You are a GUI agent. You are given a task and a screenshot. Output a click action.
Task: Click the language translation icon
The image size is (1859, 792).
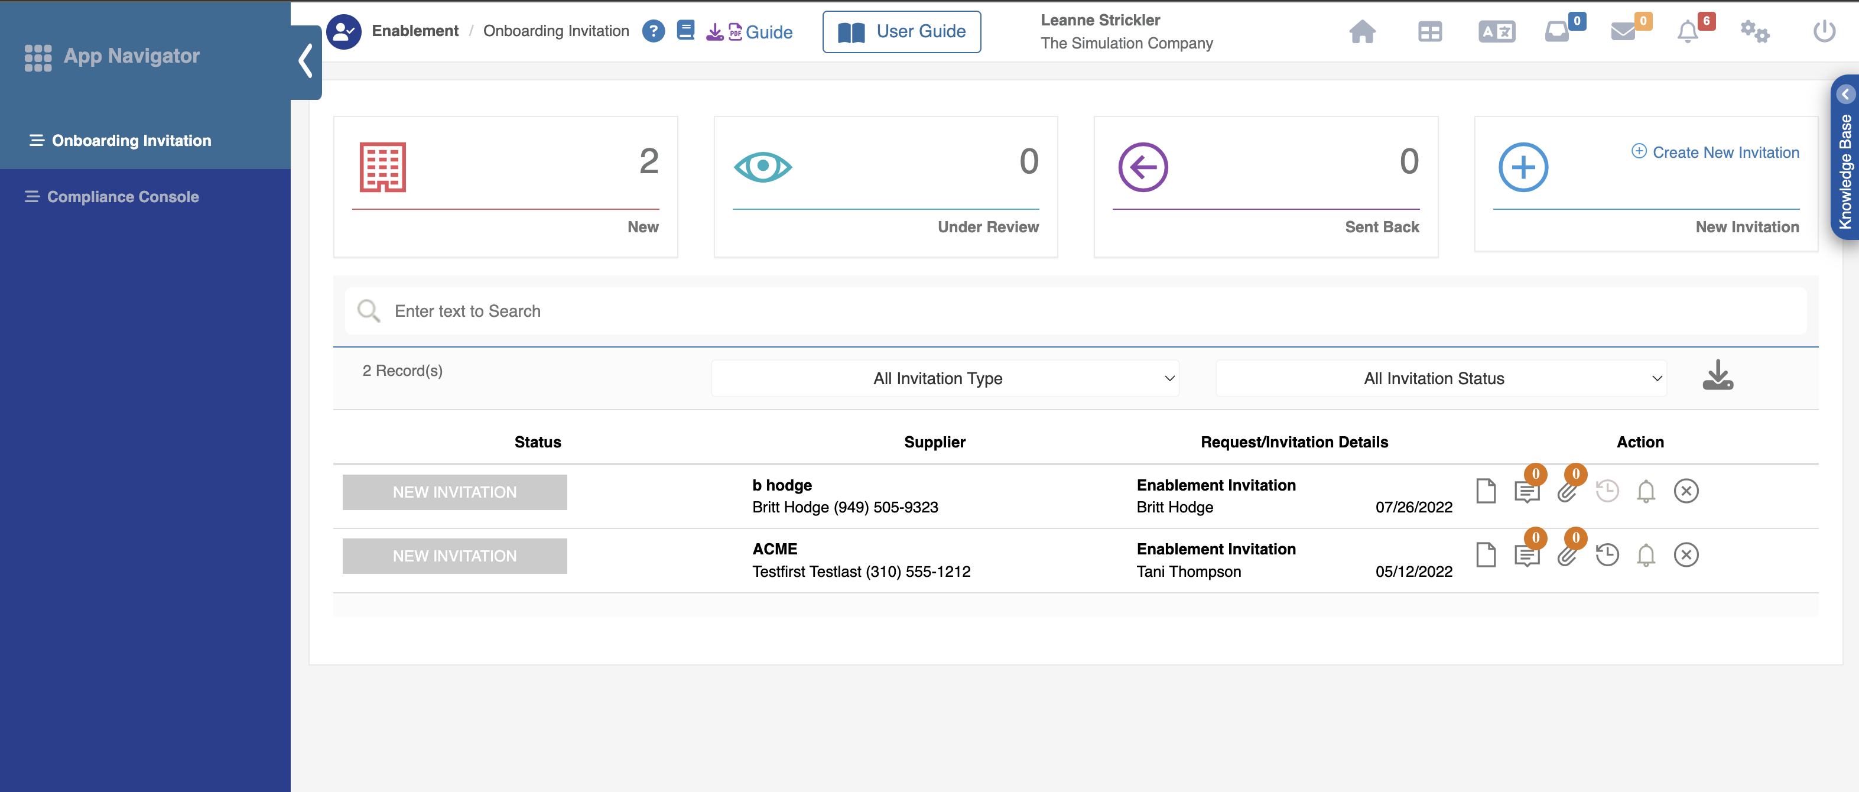(x=1496, y=32)
